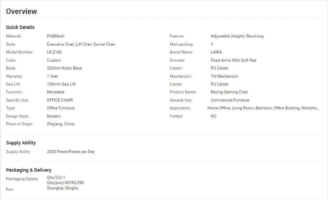Click the 320mm Nylon Base value
Screen dimensions: 328x200
point(64,68)
